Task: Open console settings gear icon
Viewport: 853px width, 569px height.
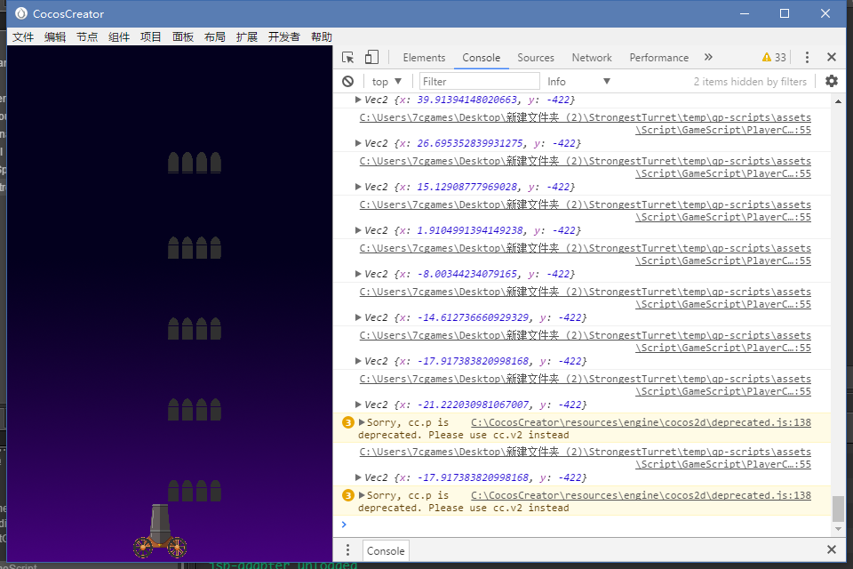Action: click(x=832, y=81)
